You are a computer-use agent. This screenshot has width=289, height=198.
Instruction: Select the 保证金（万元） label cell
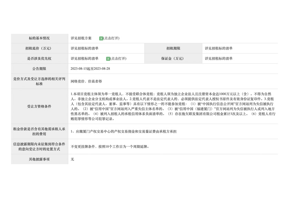173,59
